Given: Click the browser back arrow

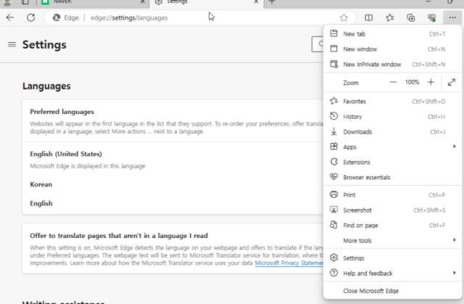Looking at the screenshot, I should (x=10, y=17).
